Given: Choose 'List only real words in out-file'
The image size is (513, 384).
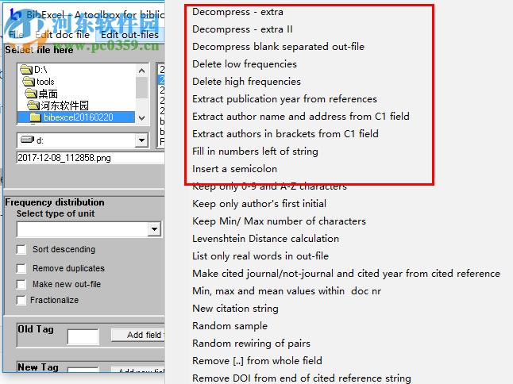Looking at the screenshot, I should [260, 256].
